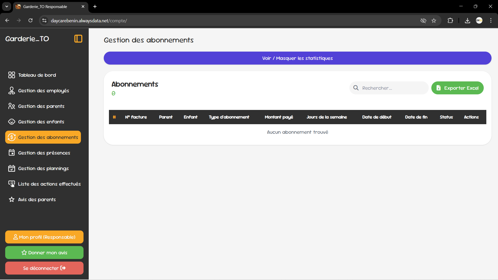Click Donner mon avis button
The width and height of the screenshot is (498, 280).
coord(44,253)
